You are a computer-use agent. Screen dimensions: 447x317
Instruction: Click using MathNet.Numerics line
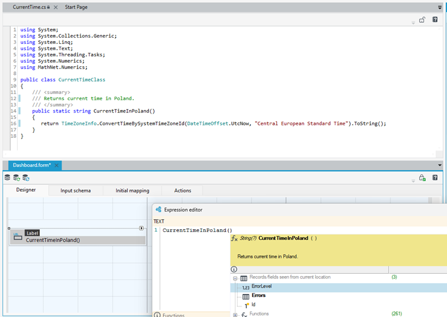[54, 67]
